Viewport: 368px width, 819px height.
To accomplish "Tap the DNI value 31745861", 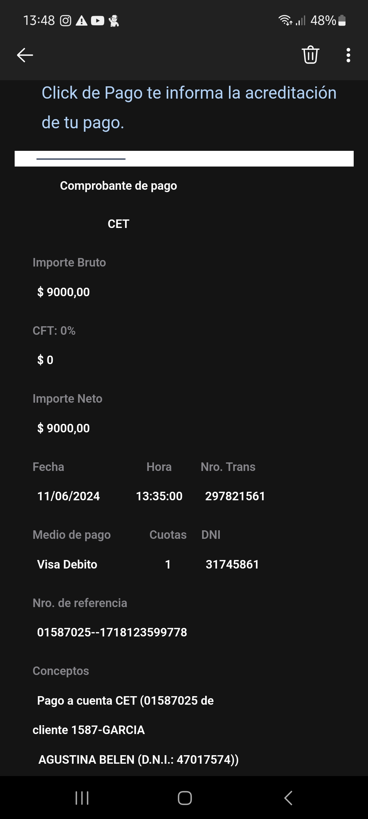I will pyautogui.click(x=232, y=564).
